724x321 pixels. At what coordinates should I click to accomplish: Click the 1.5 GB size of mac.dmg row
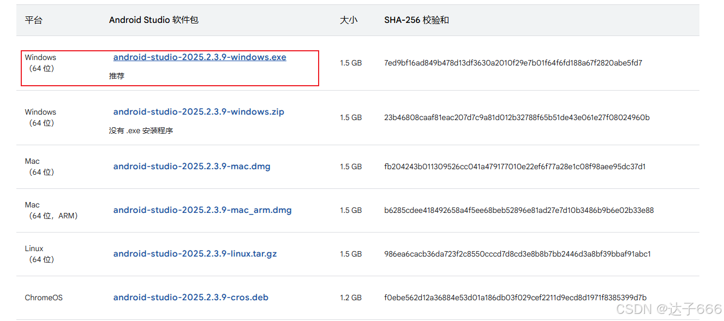(351, 167)
